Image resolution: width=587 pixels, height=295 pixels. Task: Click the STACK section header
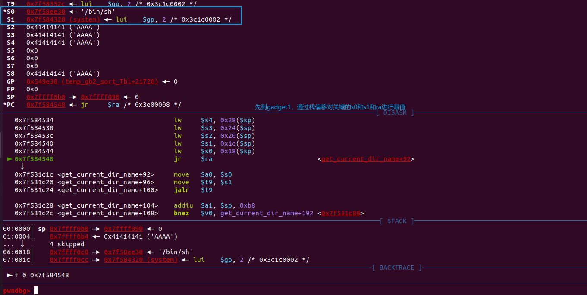[x=397, y=221]
